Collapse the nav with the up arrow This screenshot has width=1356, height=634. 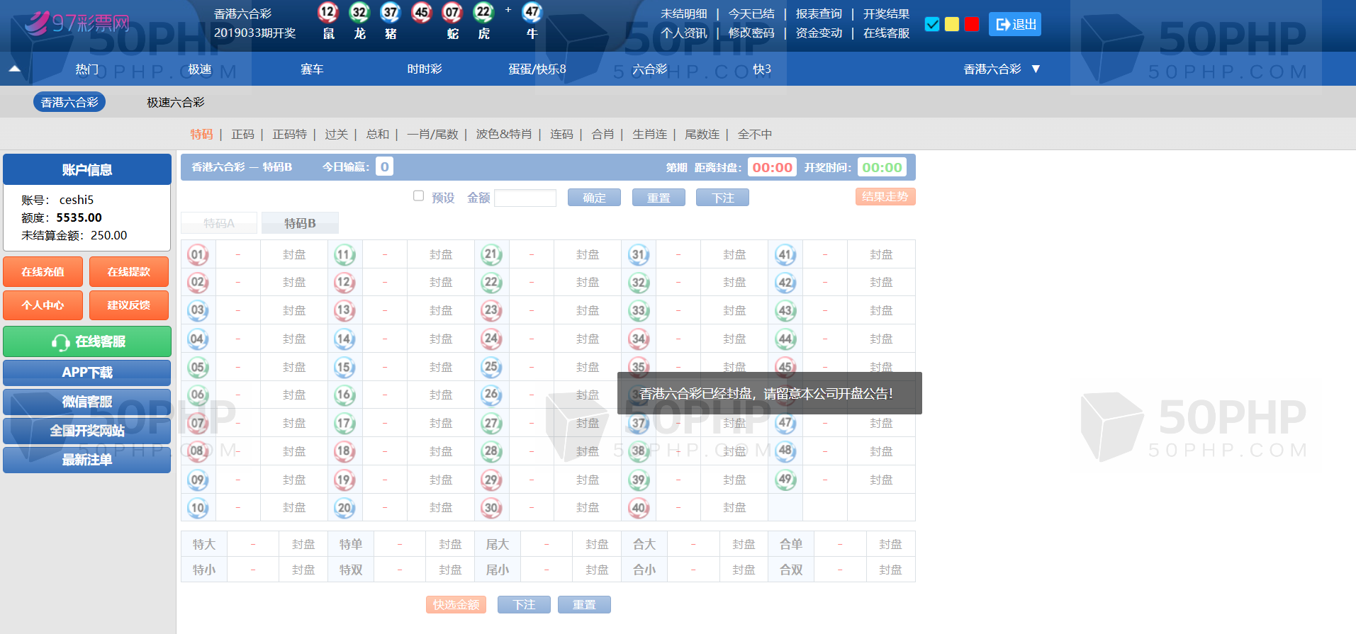(x=14, y=69)
